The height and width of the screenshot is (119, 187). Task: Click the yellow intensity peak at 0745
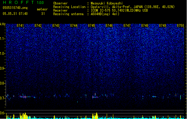(x=96, y=115)
